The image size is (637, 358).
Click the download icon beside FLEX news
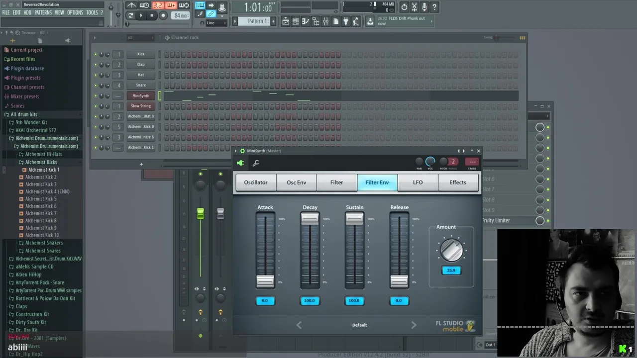point(370,21)
